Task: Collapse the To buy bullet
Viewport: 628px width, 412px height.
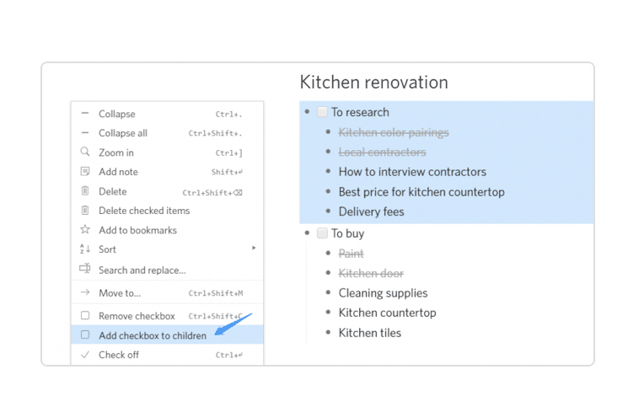Action: (308, 233)
